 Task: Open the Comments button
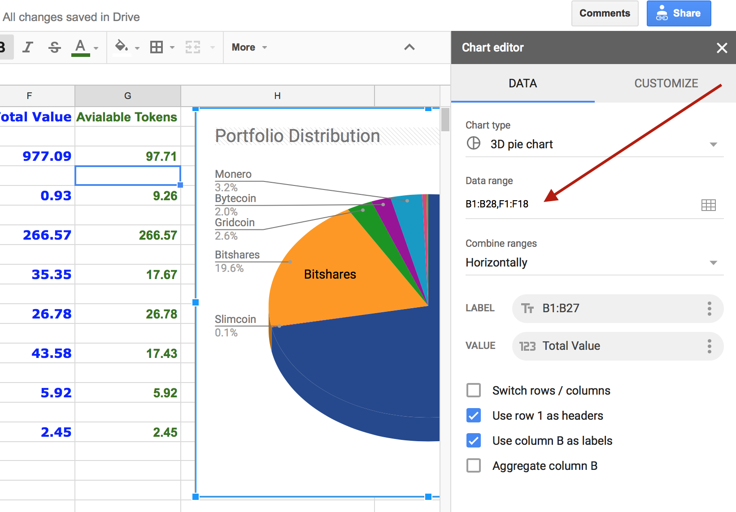[605, 13]
